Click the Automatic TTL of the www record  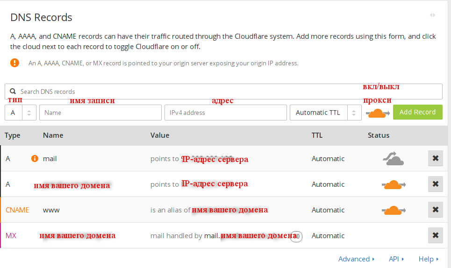pos(328,210)
